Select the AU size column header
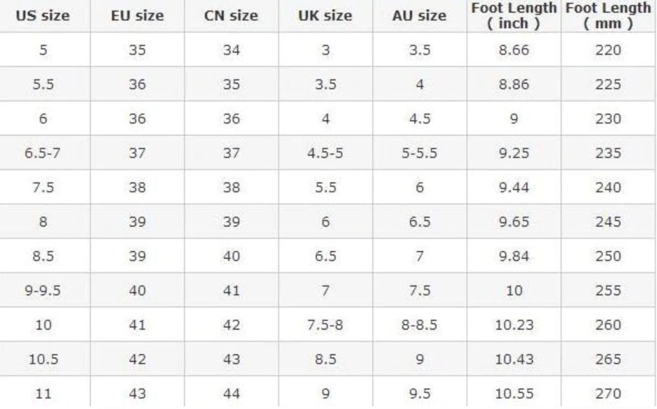The height and width of the screenshot is (409, 657). (419, 16)
